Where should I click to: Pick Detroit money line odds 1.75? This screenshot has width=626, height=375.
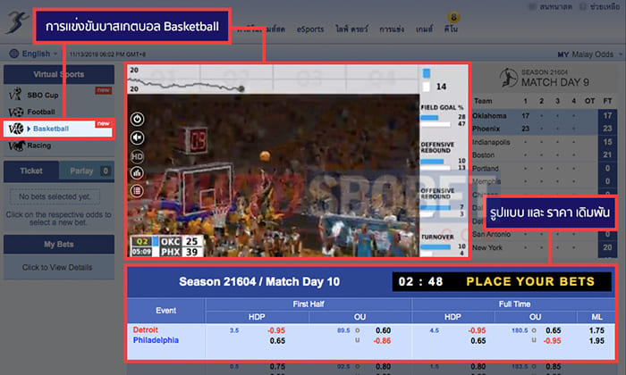(596, 330)
